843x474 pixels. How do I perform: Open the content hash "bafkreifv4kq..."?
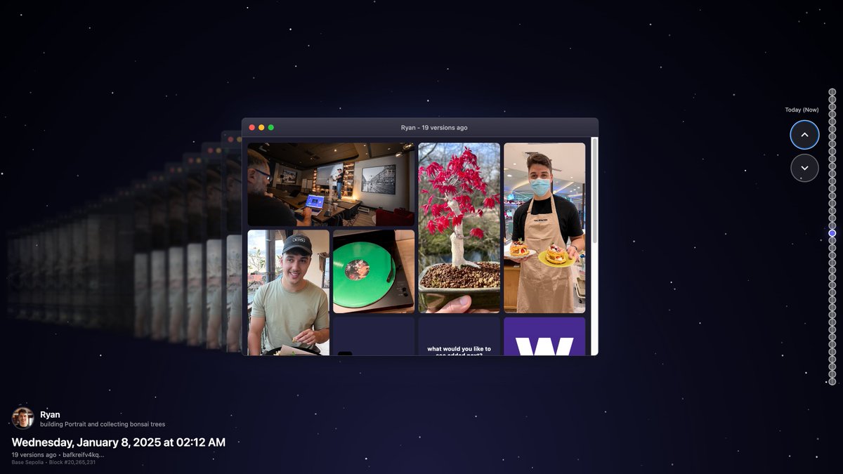point(84,454)
